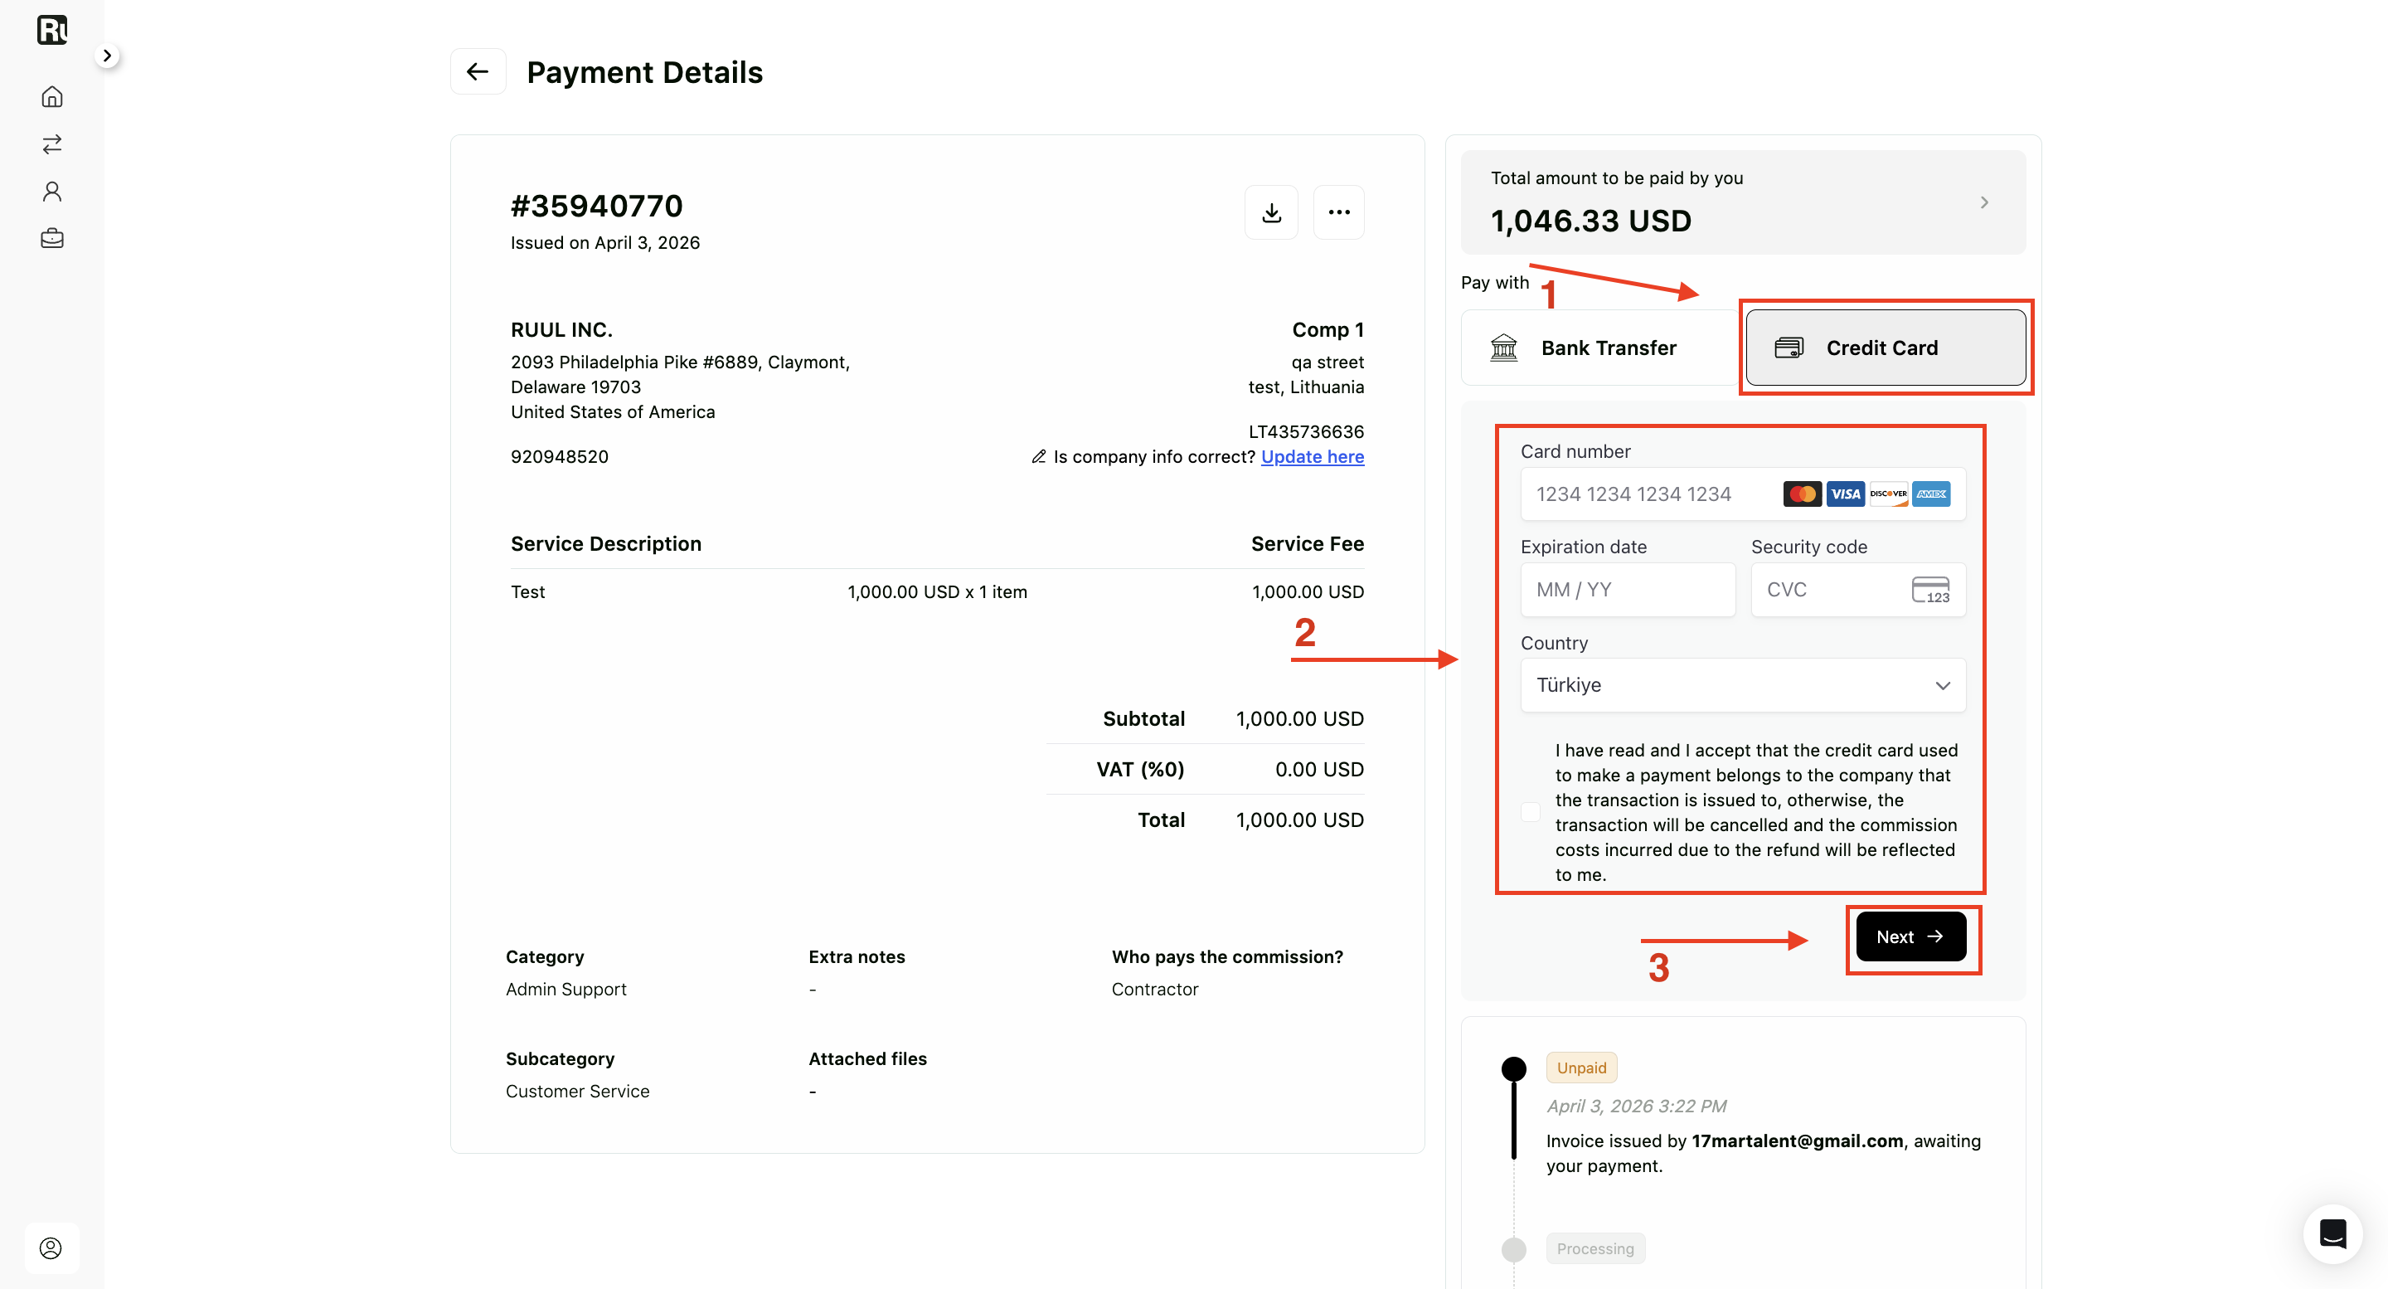The height and width of the screenshot is (1289, 2388).
Task: Open the transfers arrows icon in sidebar
Action: [x=52, y=143]
